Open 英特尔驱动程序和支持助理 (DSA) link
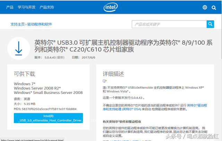Screen dimensions: 222x141 point(155,107)
